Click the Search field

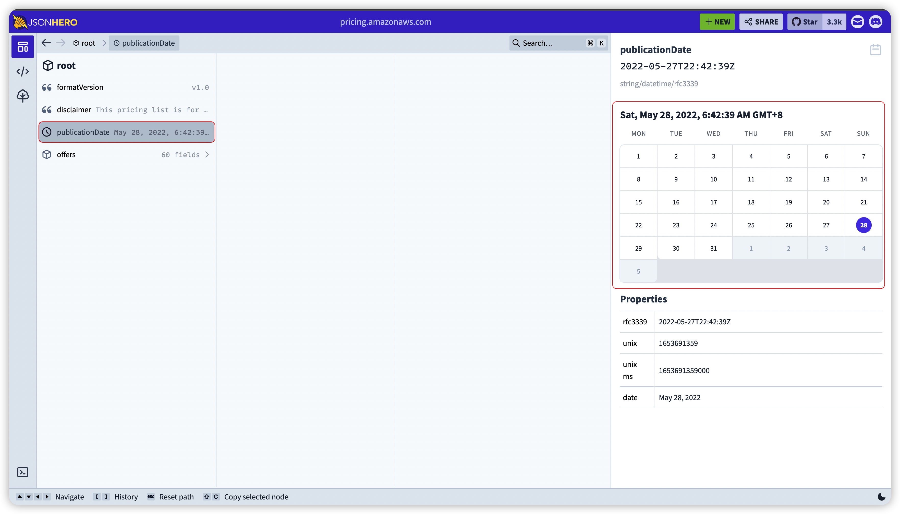point(551,43)
